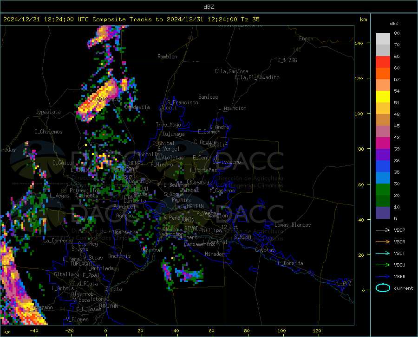
Task: Click the 'SanJose' map label
Action: [x=208, y=97]
